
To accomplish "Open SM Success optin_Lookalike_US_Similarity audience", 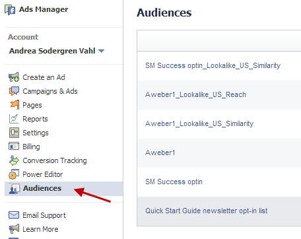I will point(213,65).
